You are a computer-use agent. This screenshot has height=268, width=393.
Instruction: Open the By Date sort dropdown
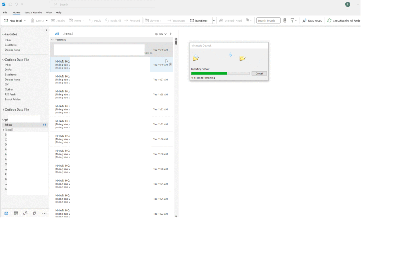coord(160,34)
